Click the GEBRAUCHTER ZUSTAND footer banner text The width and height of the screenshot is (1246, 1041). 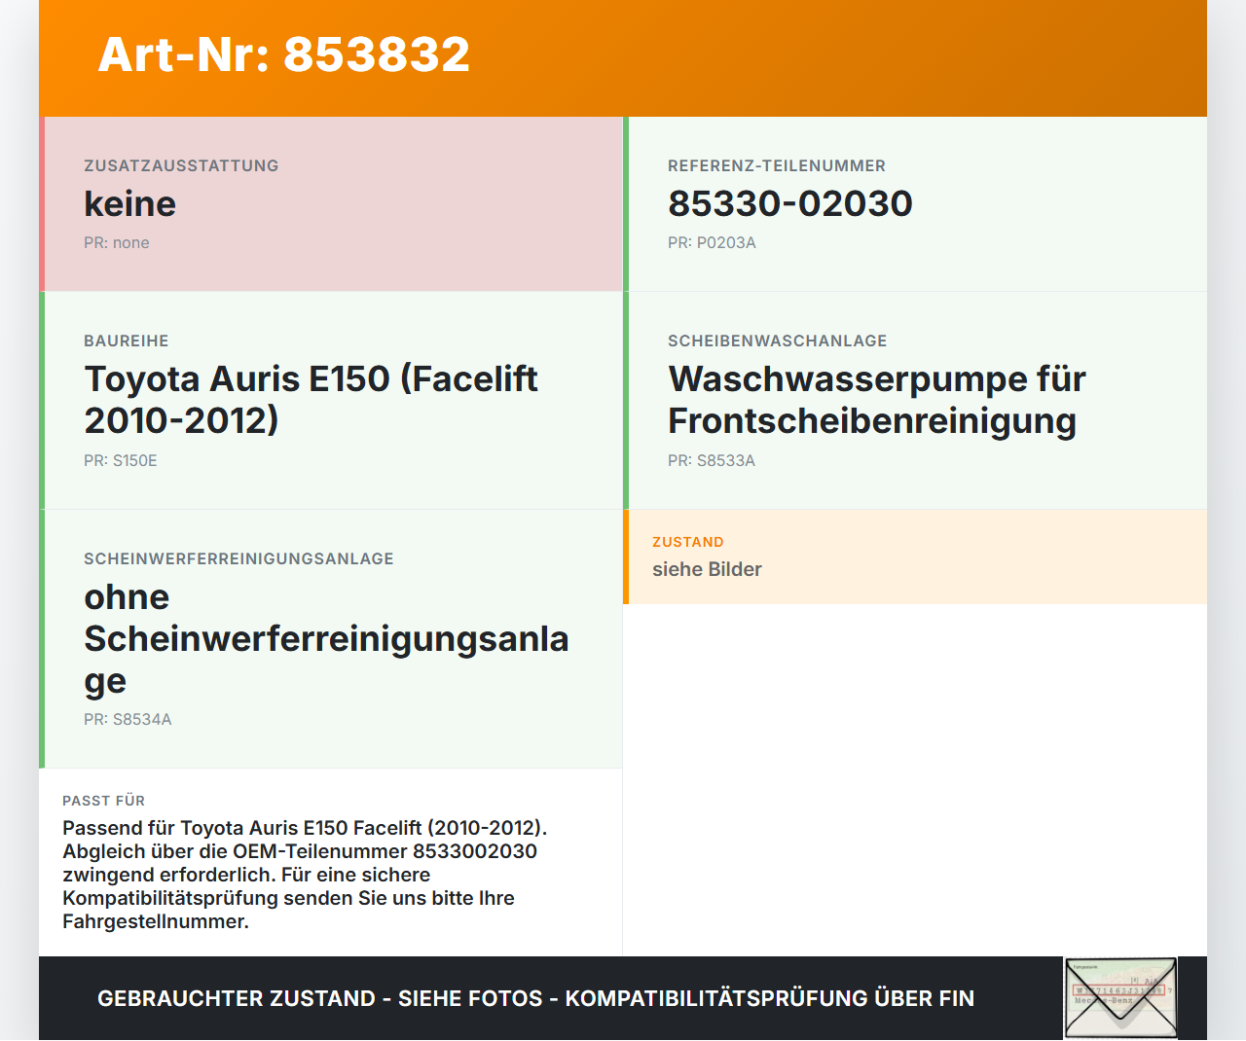(x=535, y=998)
